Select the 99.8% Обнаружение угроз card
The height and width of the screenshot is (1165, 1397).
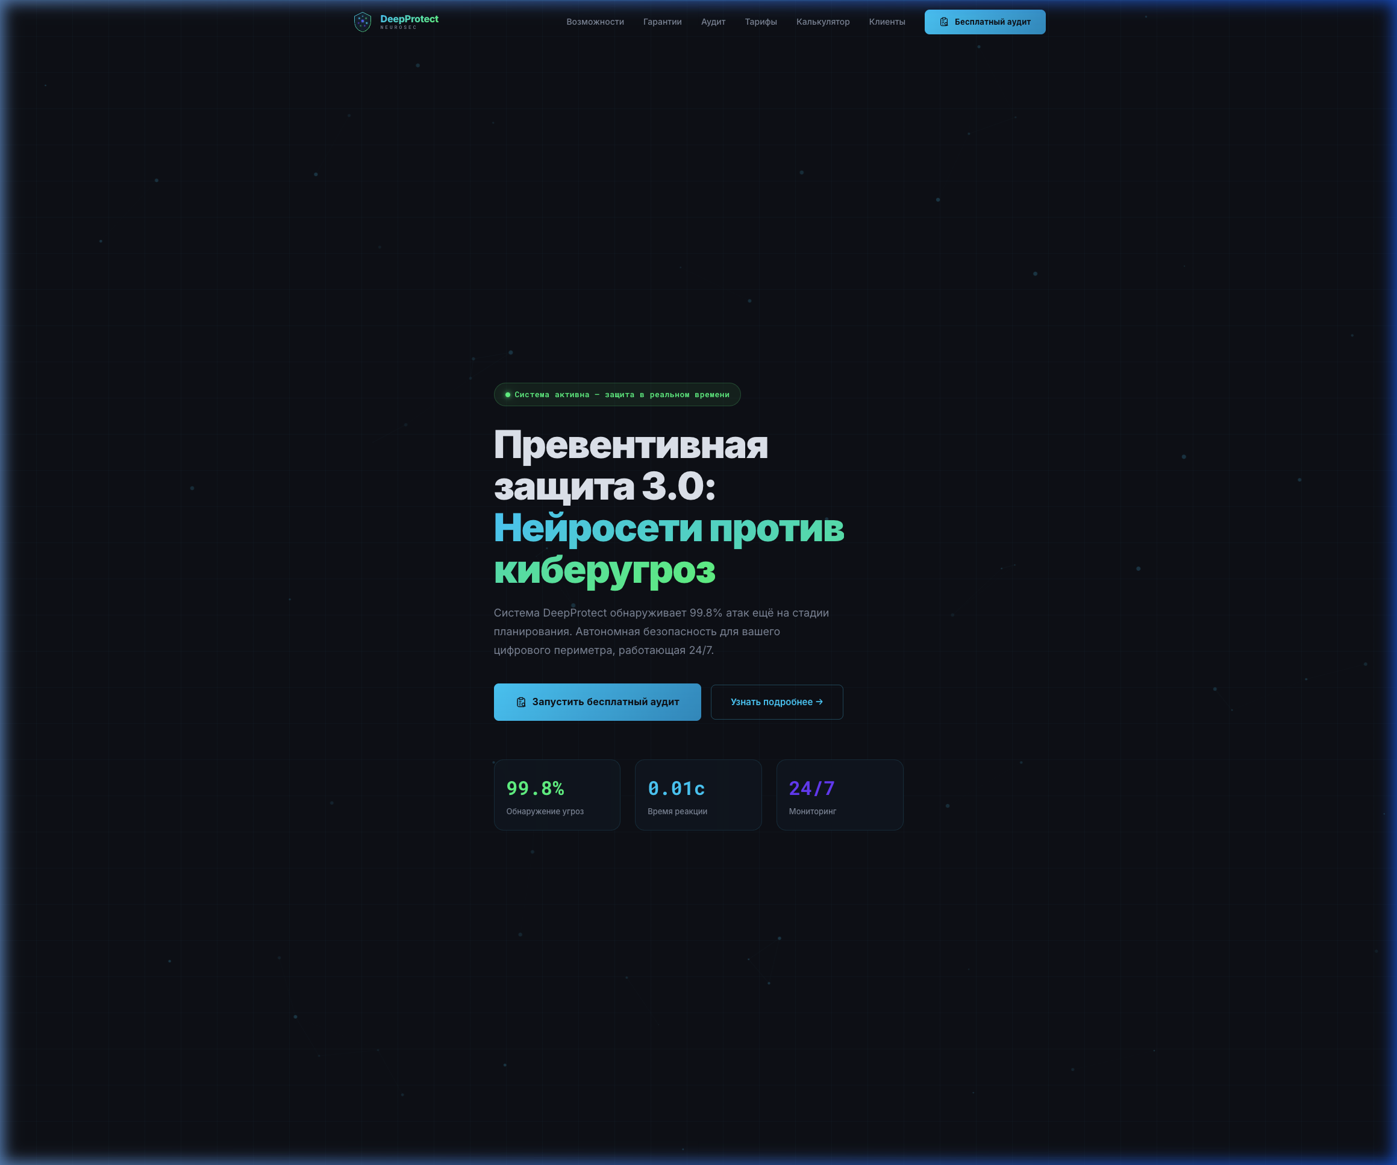pos(557,795)
